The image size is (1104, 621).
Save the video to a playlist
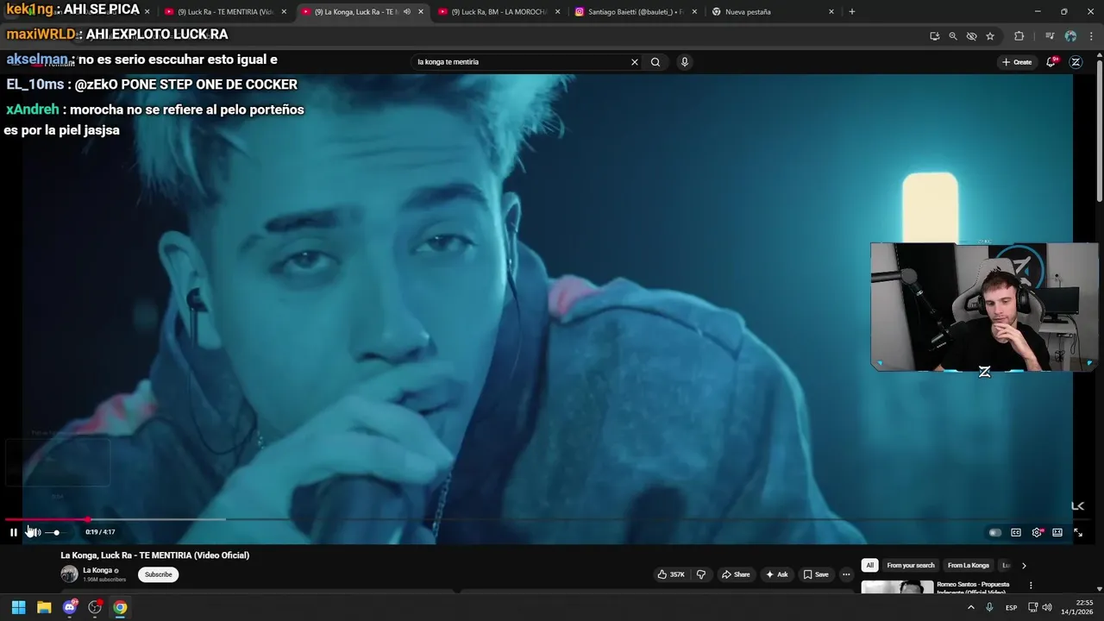pyautogui.click(x=816, y=574)
